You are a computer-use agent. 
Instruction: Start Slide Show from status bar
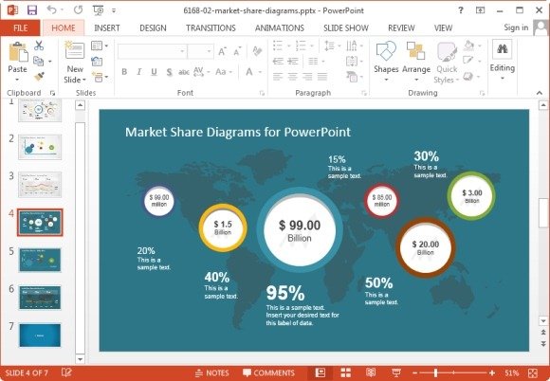(396, 372)
